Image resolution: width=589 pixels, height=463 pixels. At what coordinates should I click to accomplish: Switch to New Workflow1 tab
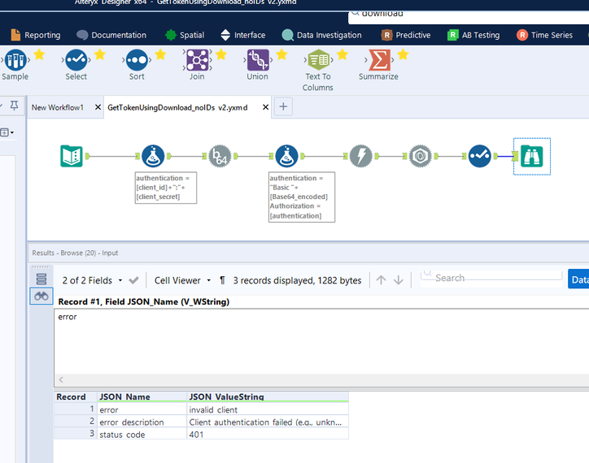[x=58, y=108]
